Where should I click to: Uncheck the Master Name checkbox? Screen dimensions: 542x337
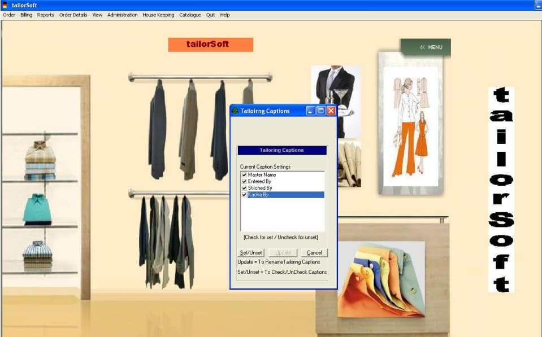coord(244,175)
